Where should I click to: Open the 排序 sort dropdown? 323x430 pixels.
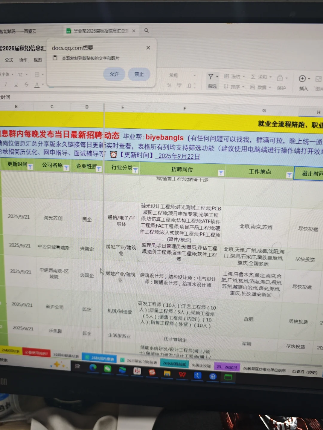234,87
